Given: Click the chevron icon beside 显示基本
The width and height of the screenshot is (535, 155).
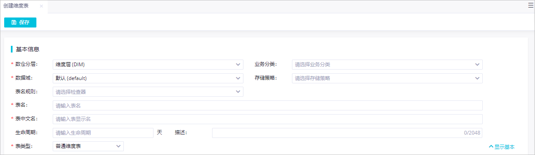Looking at the screenshot, I should tap(491, 147).
